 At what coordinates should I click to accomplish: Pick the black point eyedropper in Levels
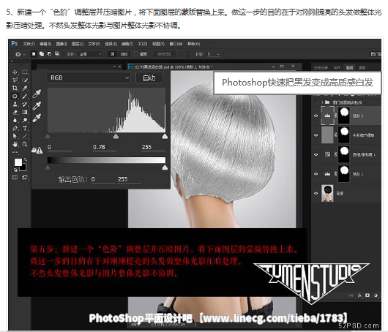click(x=37, y=94)
